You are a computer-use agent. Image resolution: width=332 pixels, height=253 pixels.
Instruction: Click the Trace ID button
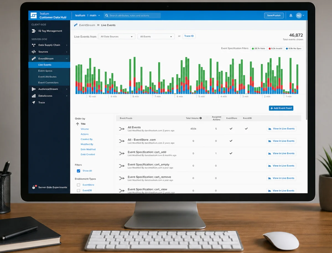(189, 36)
